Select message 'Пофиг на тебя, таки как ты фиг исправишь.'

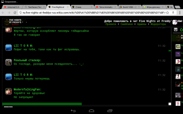pos(47,49)
